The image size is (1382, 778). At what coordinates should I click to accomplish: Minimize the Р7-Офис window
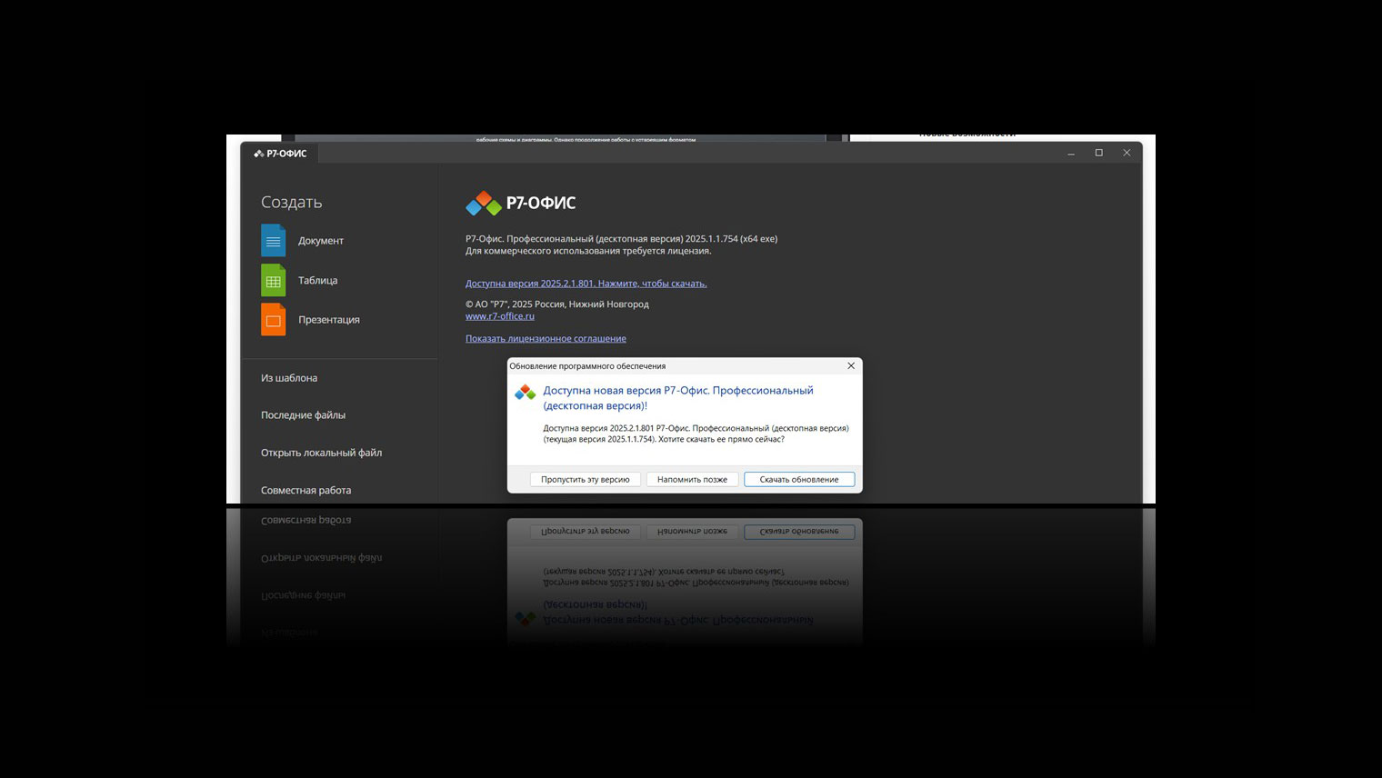point(1070,154)
